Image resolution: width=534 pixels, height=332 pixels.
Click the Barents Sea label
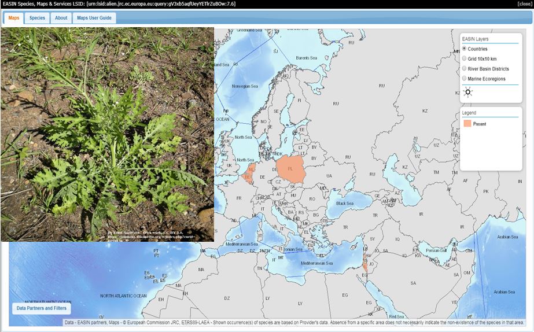tap(307, 58)
